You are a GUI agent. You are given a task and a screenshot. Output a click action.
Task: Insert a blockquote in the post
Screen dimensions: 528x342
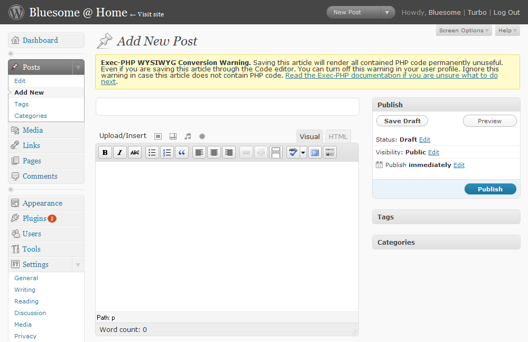tap(182, 153)
